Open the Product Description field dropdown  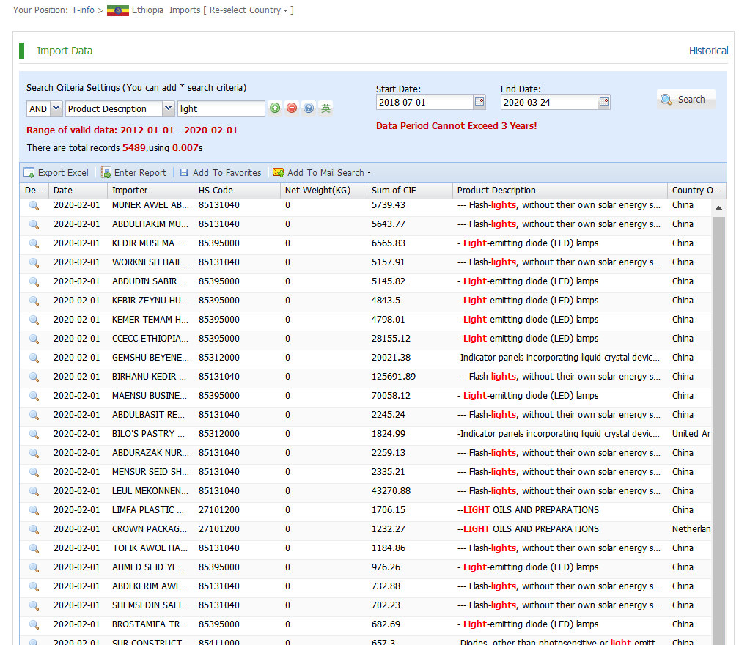tap(168, 108)
